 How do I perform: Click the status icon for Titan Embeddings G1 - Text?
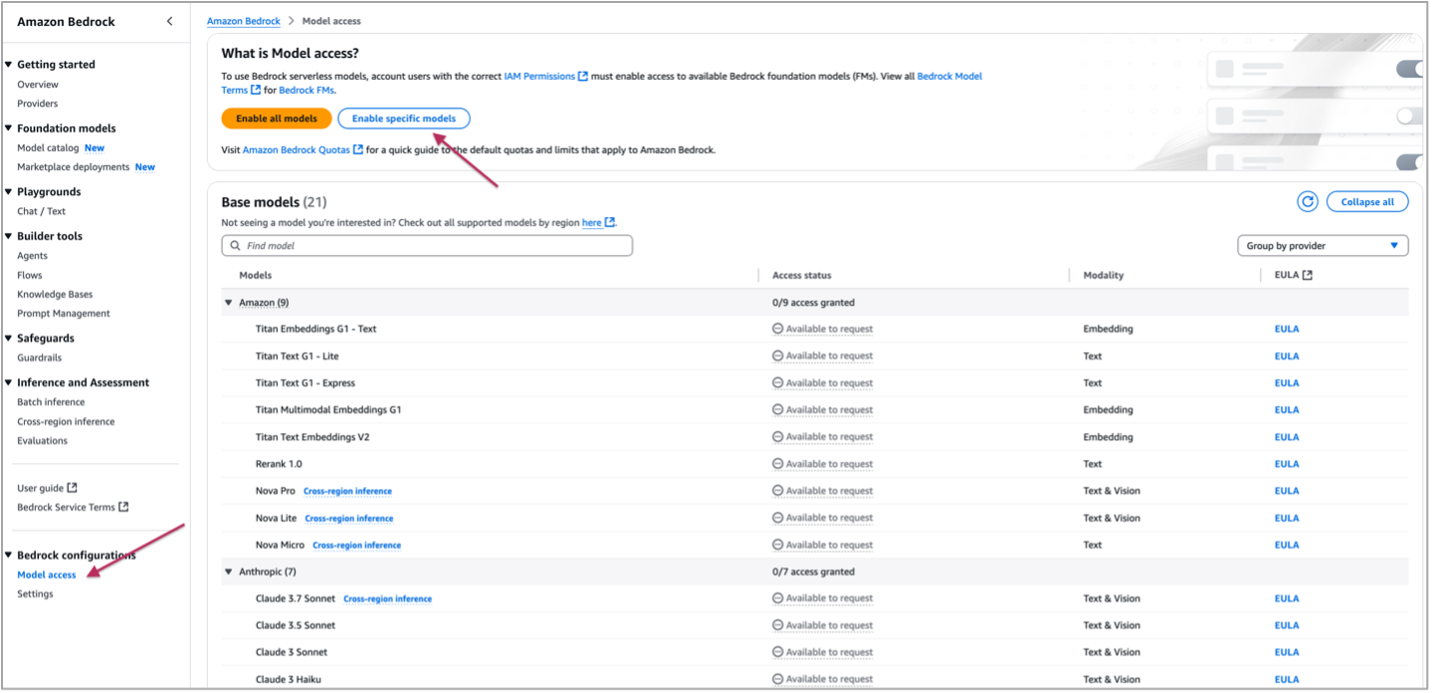(x=778, y=329)
